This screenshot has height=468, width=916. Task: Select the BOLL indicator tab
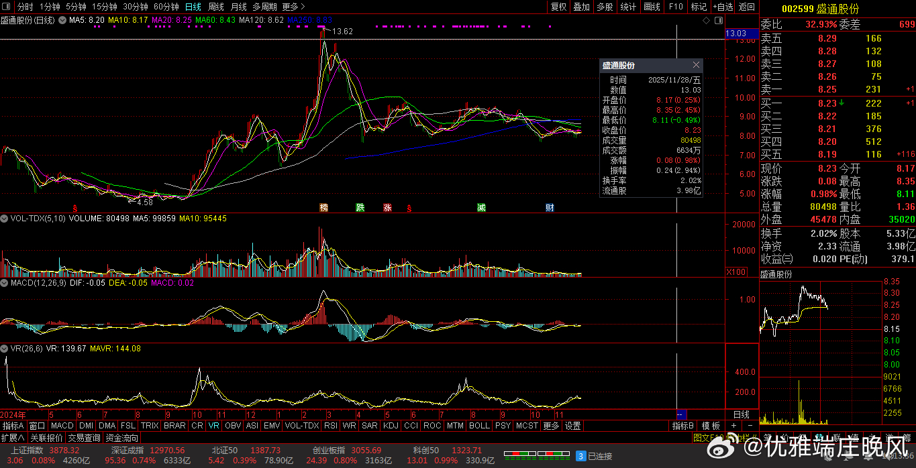[x=479, y=426]
